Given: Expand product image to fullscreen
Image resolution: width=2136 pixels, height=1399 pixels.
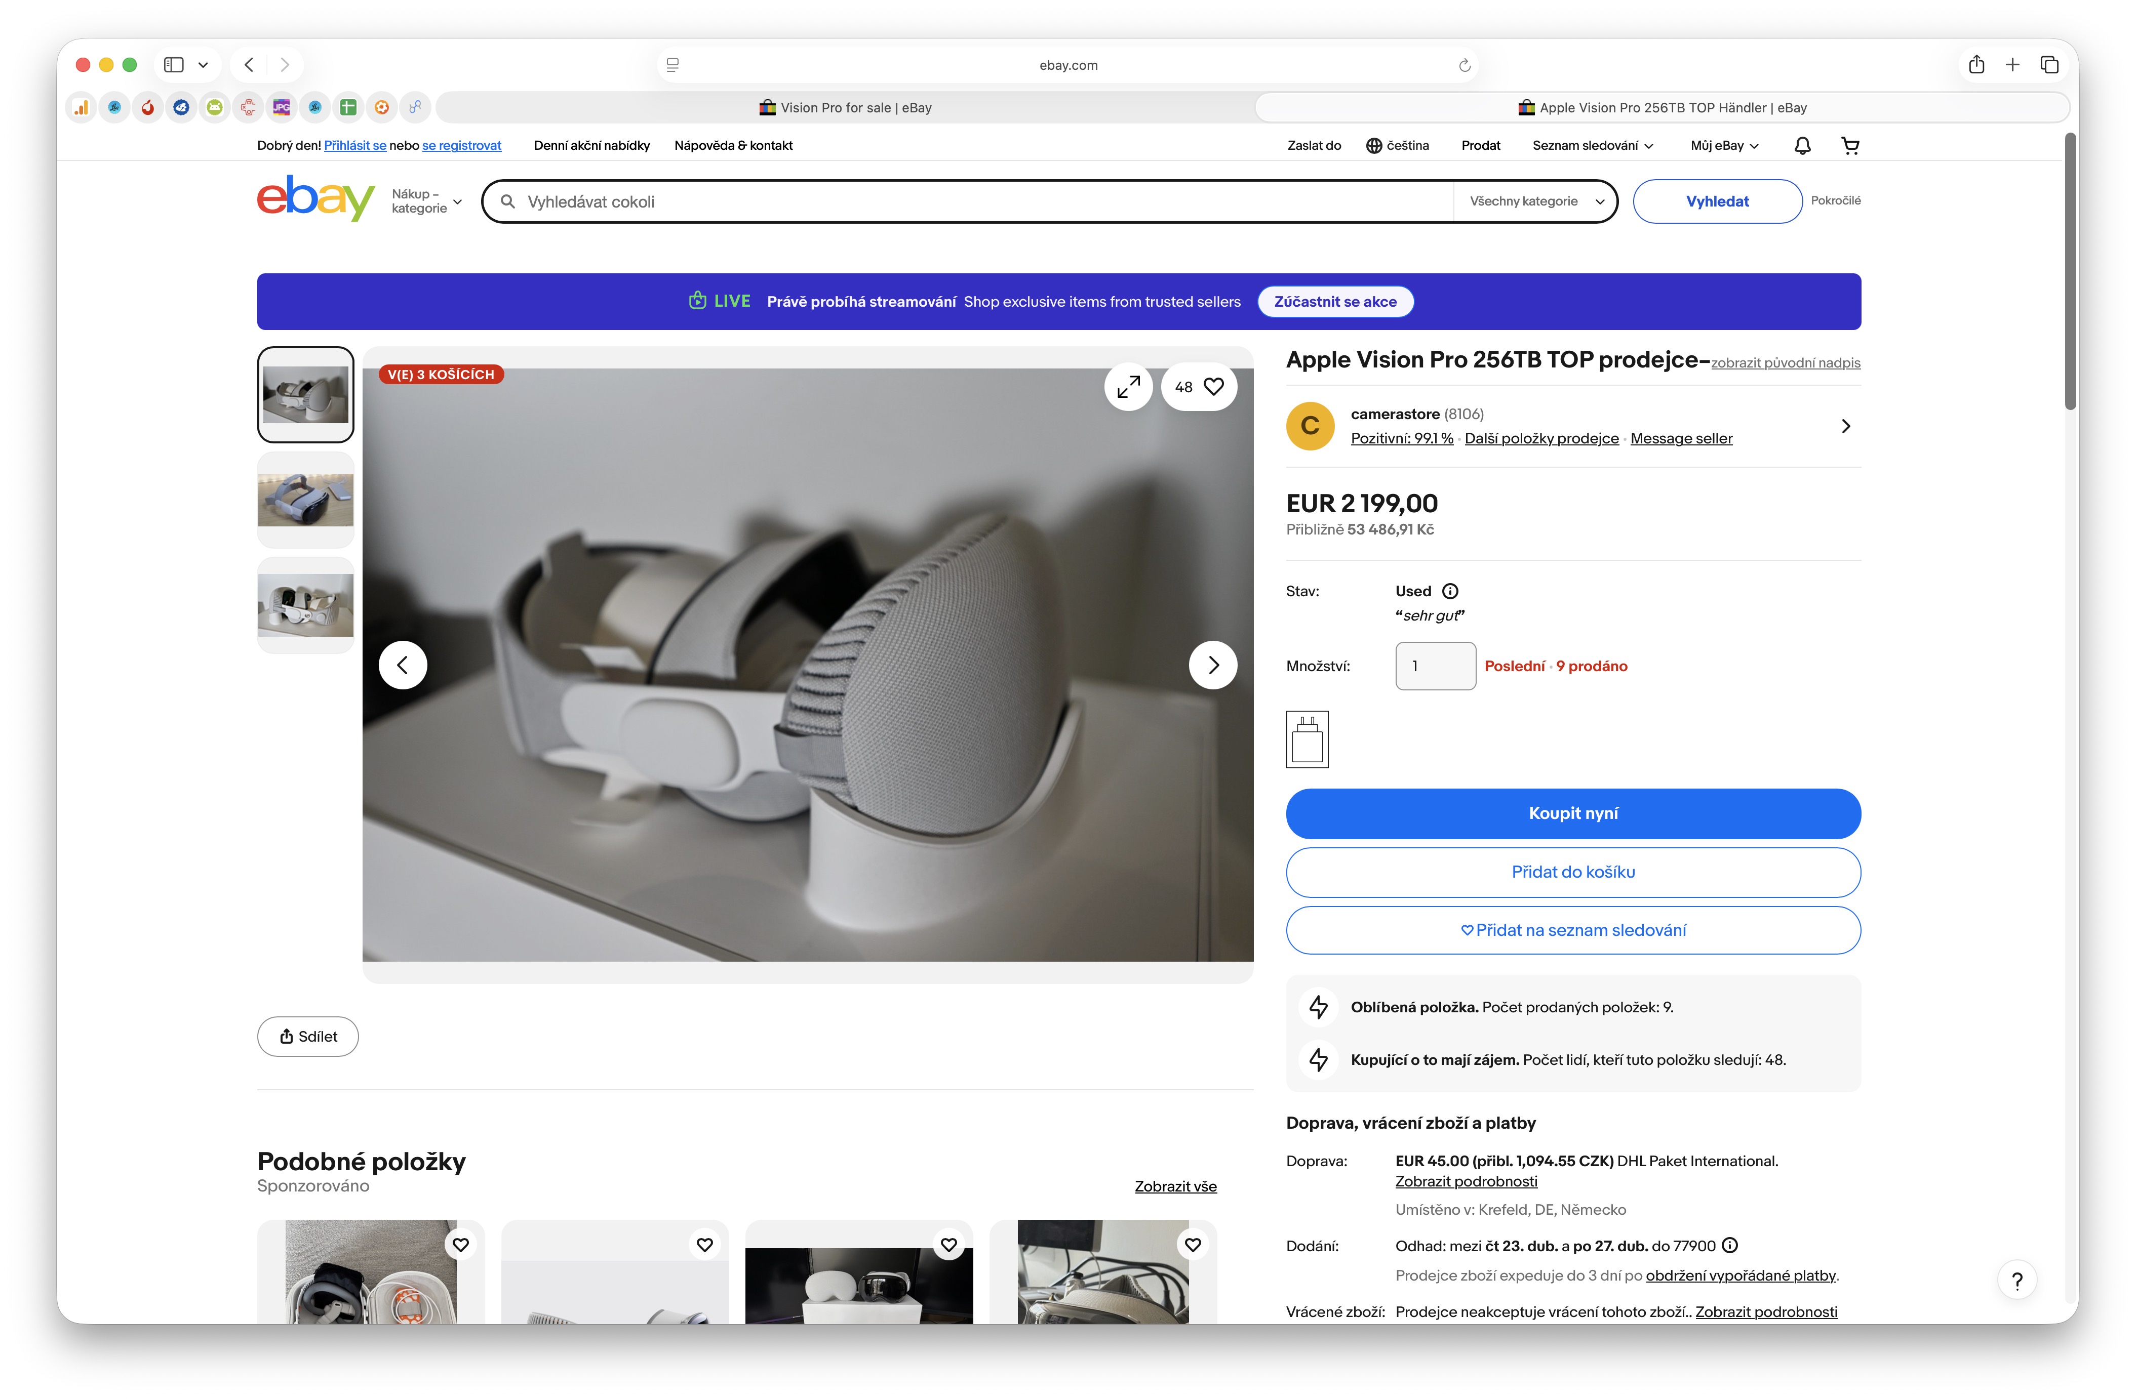Looking at the screenshot, I should point(1128,387).
